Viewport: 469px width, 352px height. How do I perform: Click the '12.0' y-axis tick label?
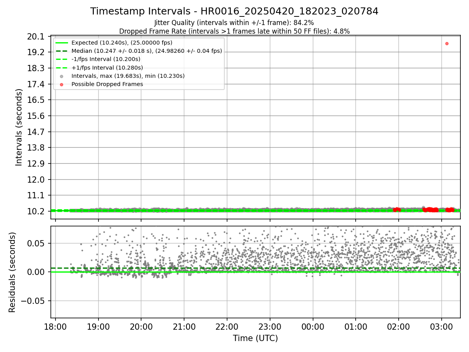(x=36, y=180)
